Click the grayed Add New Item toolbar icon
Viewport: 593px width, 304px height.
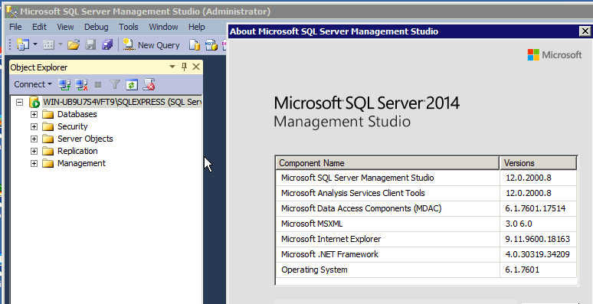click(x=48, y=45)
